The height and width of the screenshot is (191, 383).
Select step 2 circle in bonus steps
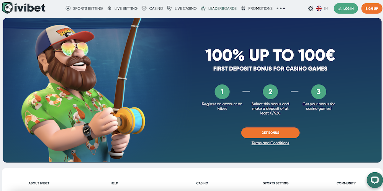(x=270, y=92)
